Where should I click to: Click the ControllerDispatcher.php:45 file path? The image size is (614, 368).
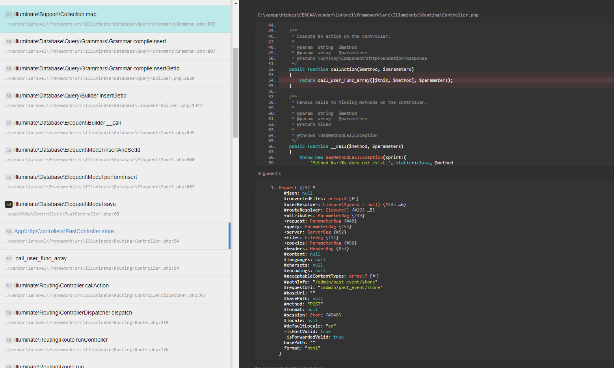pos(105,295)
